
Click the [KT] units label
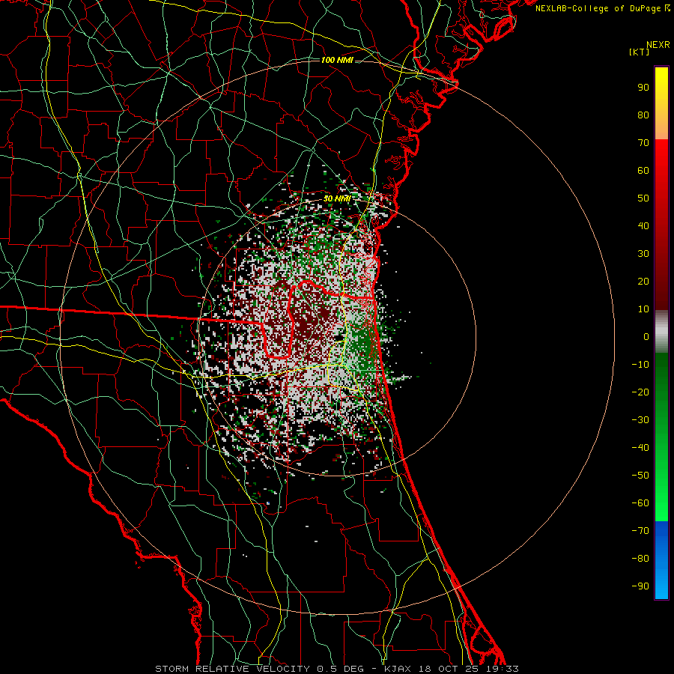(x=640, y=52)
